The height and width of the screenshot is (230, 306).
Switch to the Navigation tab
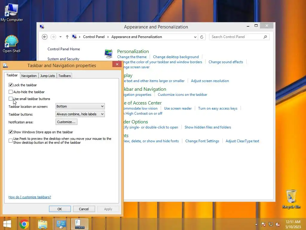(29, 76)
